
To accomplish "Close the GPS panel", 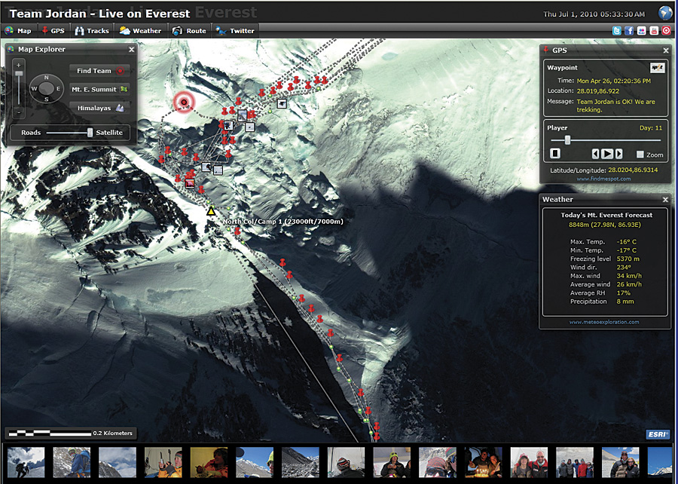I will point(666,51).
